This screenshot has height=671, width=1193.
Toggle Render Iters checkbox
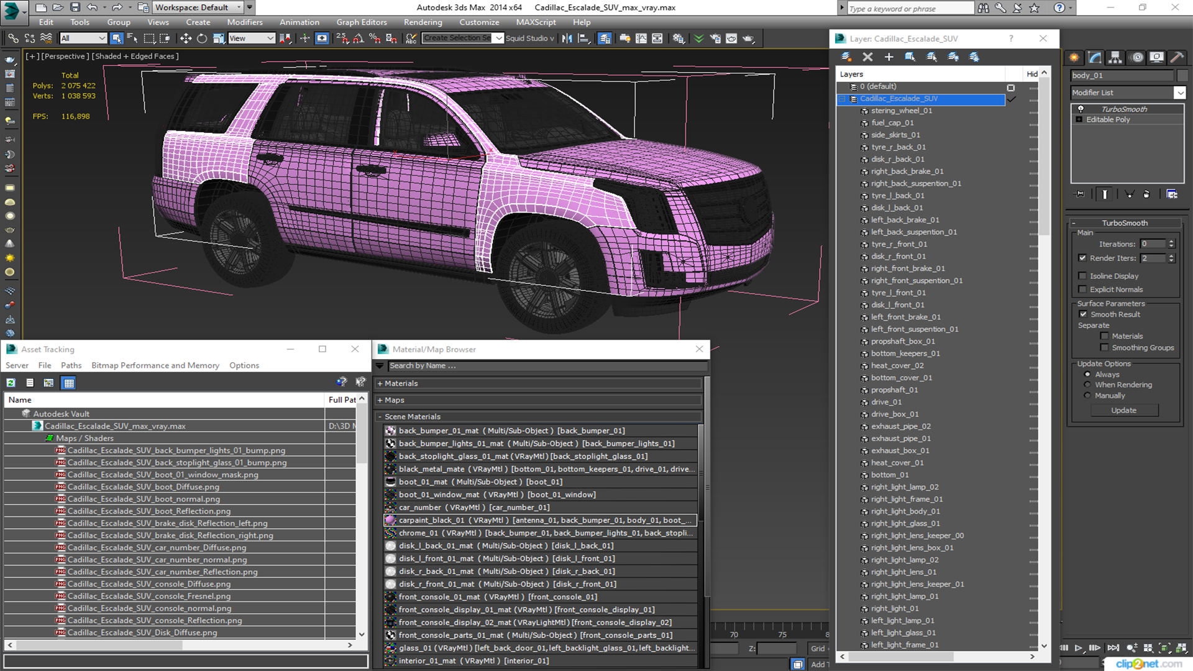click(x=1082, y=258)
